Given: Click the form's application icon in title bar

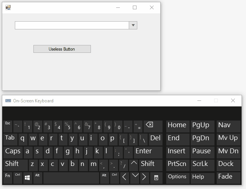Looking at the screenshot, I should click(8, 7).
